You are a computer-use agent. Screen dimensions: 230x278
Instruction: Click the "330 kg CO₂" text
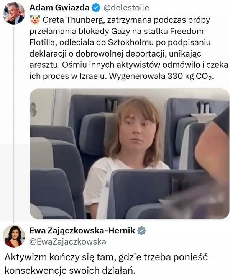[x=191, y=77]
